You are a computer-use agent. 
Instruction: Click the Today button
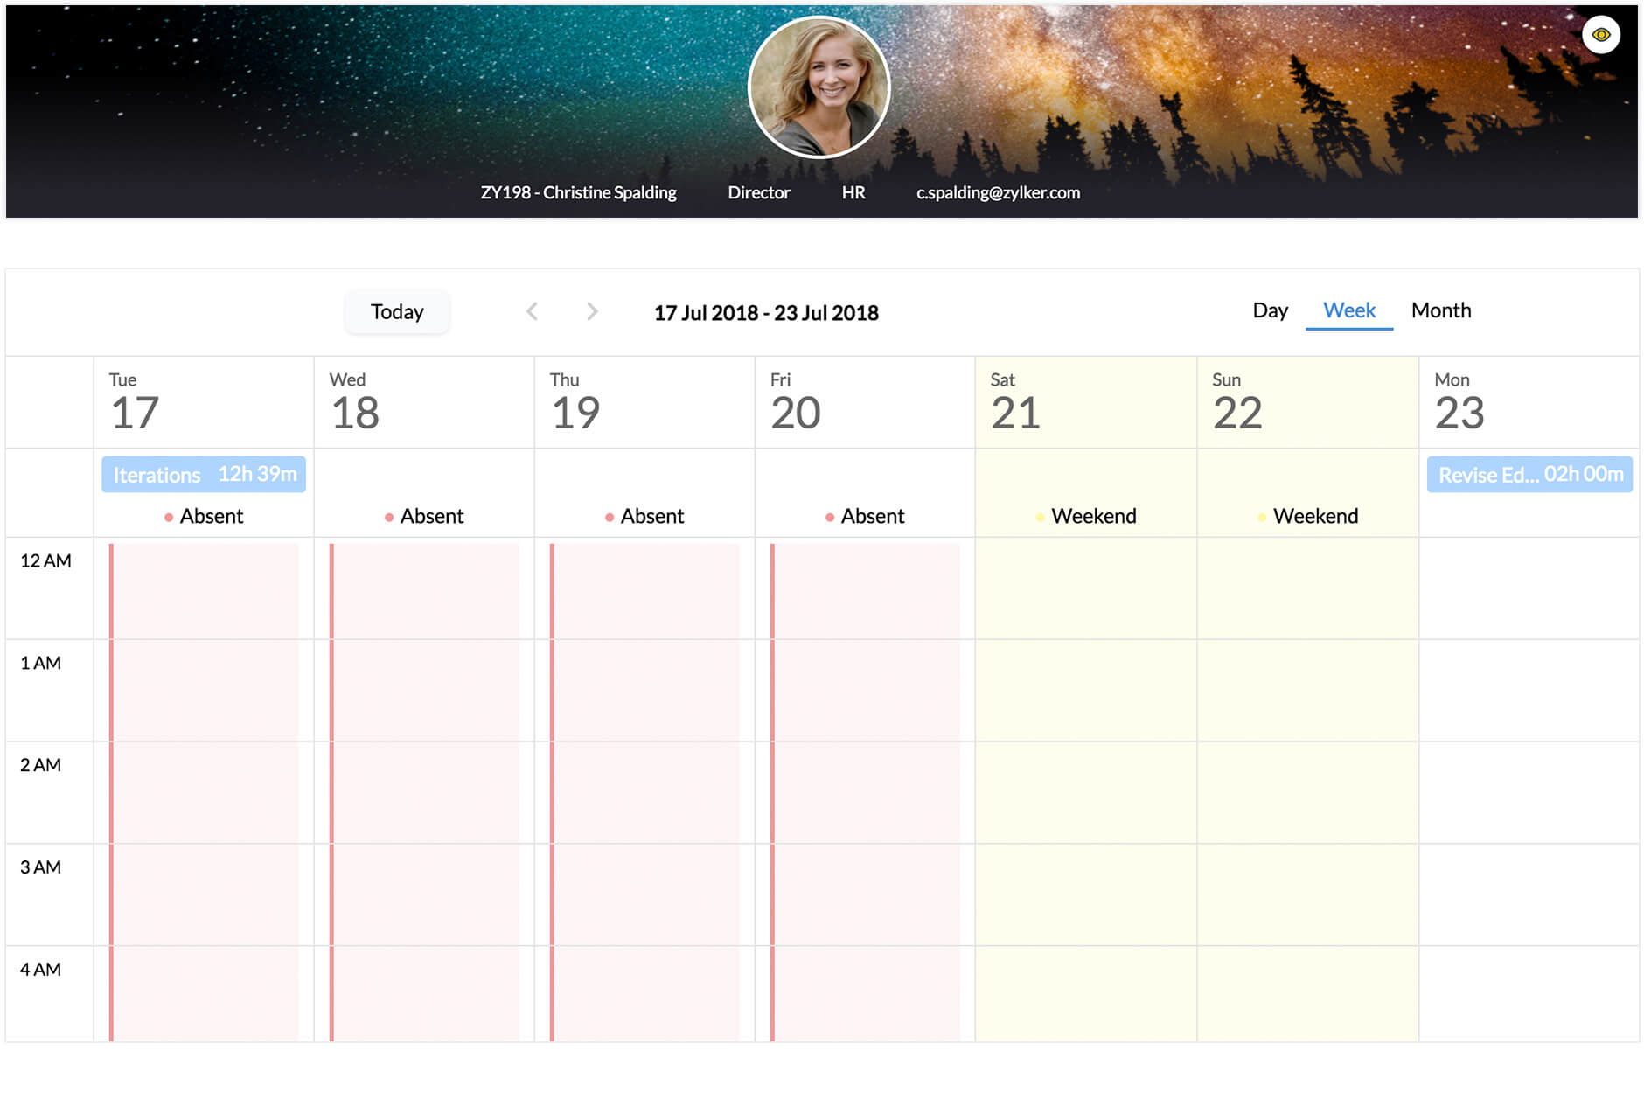point(397,311)
